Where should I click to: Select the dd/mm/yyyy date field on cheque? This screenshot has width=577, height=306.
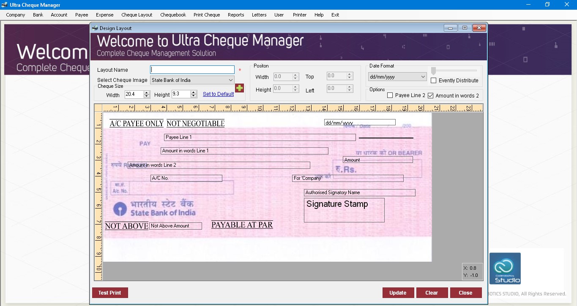click(x=360, y=122)
